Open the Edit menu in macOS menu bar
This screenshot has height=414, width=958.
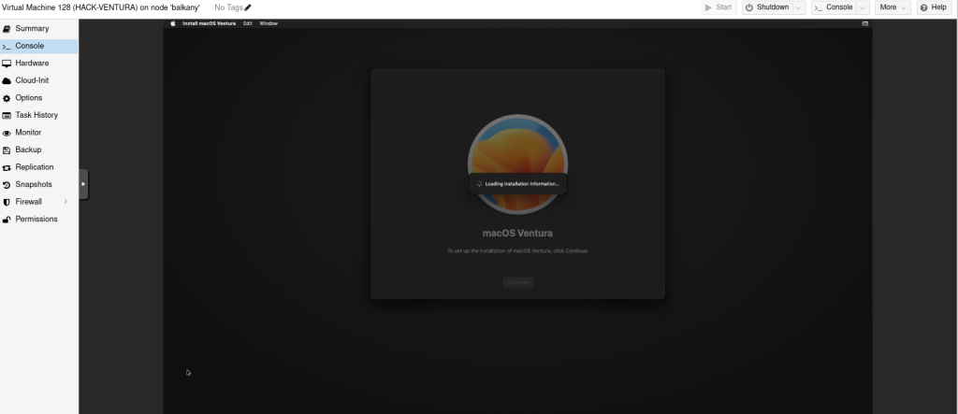[x=248, y=22]
